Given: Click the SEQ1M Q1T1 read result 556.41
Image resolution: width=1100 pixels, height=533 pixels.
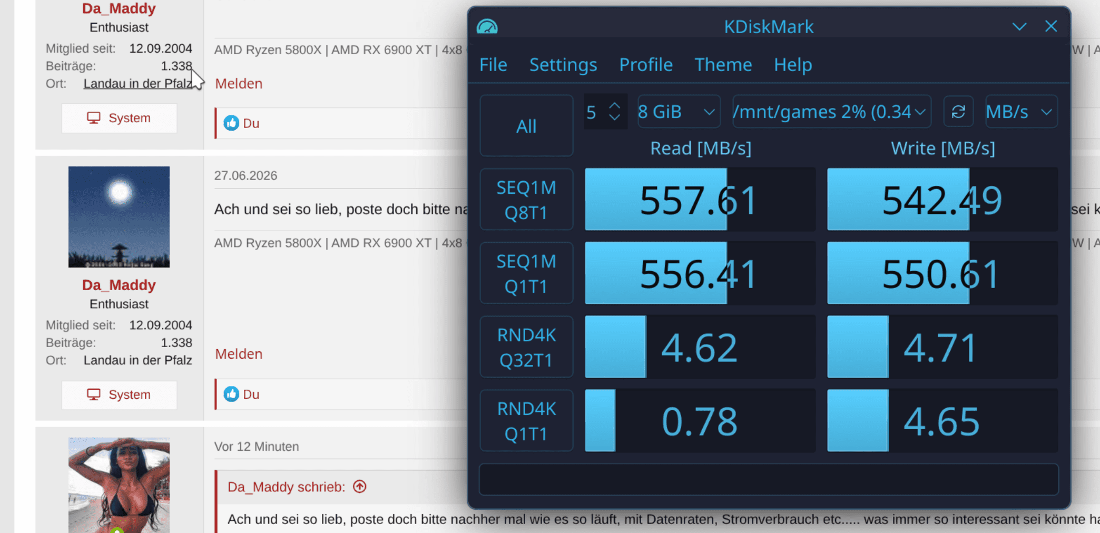Looking at the screenshot, I should [700, 273].
